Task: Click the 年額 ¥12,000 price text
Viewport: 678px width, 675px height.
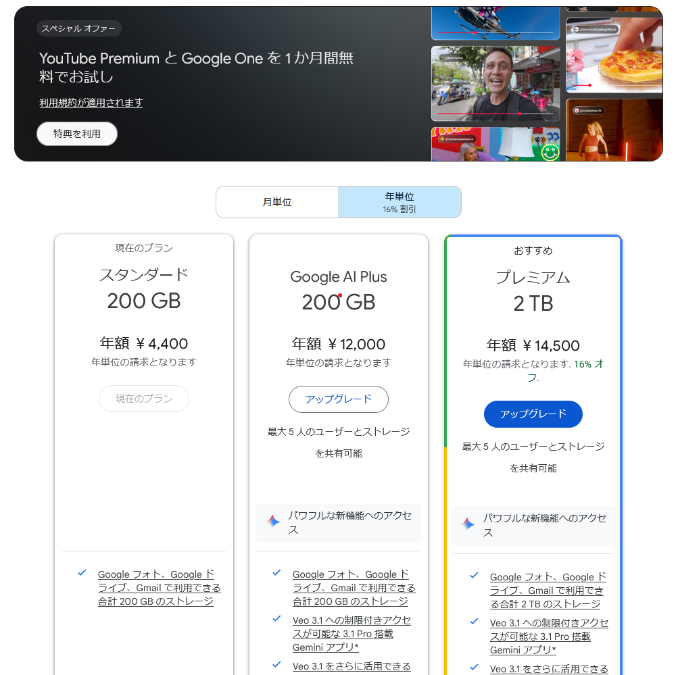Action: click(x=339, y=345)
